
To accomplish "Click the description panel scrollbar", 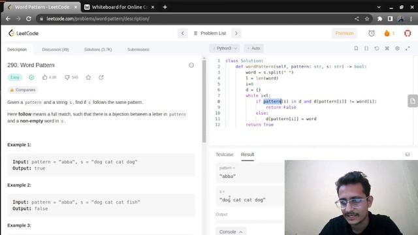I will [x=204, y=101].
